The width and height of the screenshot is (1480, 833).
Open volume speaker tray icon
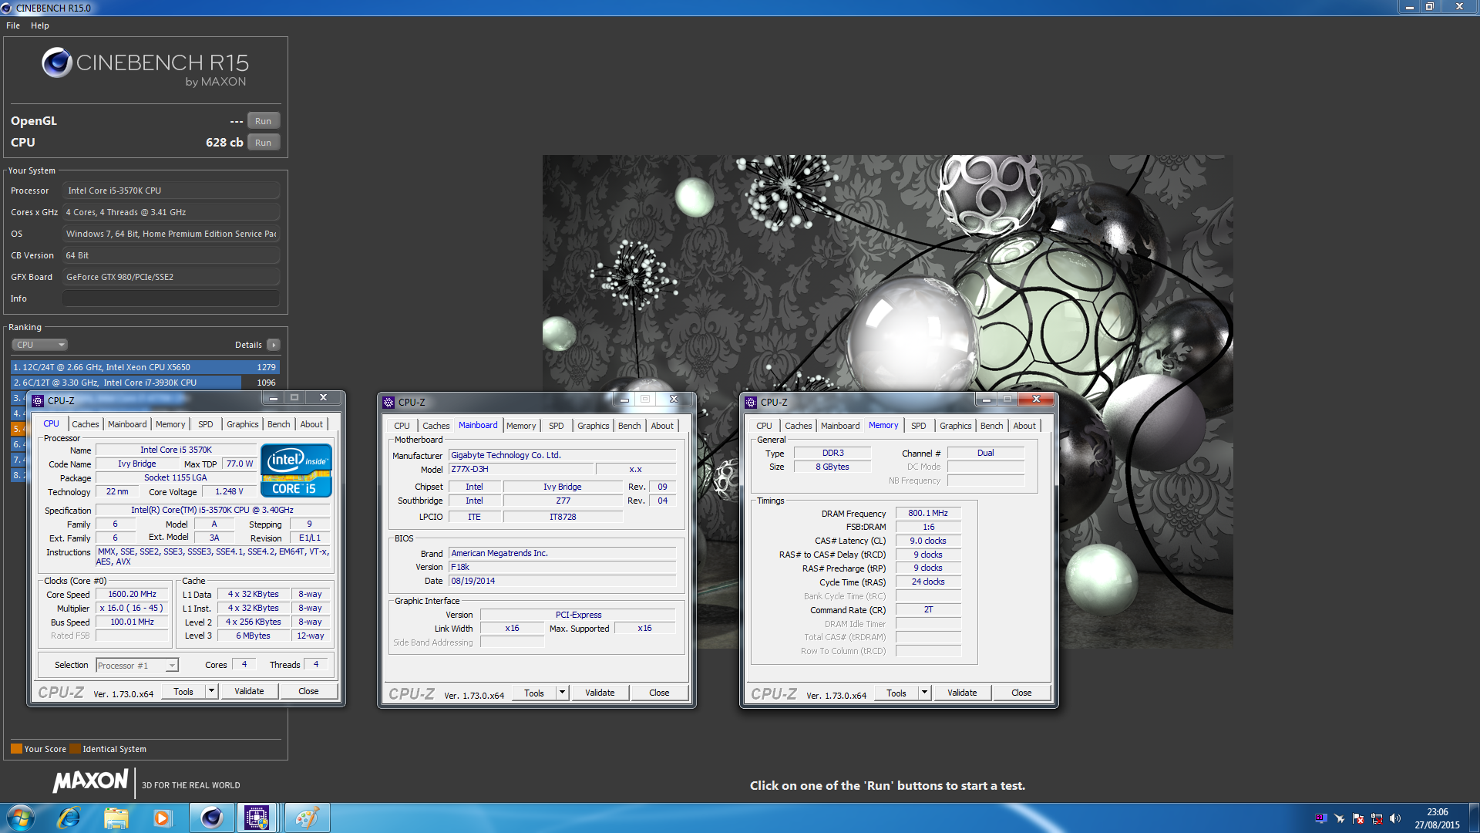[1394, 818]
